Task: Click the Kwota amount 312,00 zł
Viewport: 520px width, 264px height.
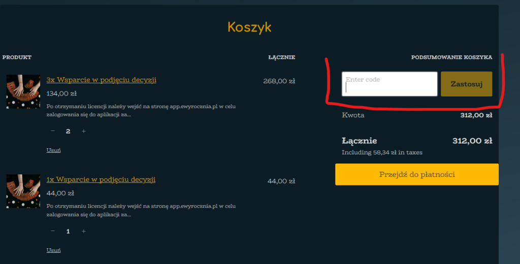Action: click(476, 115)
